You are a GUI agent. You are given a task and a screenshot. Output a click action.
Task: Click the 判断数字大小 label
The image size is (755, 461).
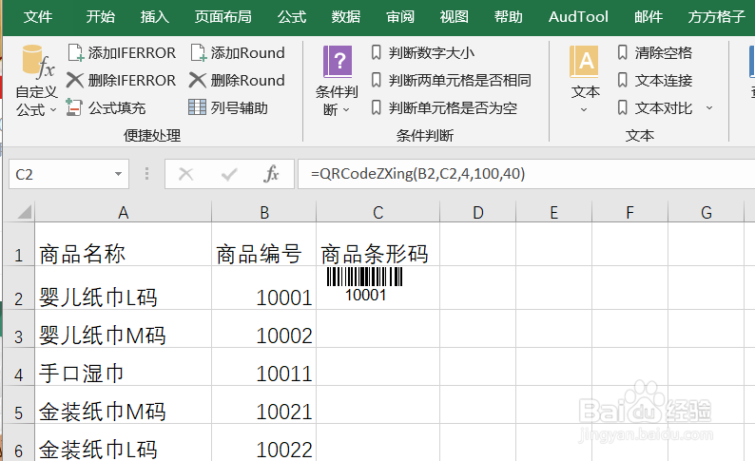point(432,52)
